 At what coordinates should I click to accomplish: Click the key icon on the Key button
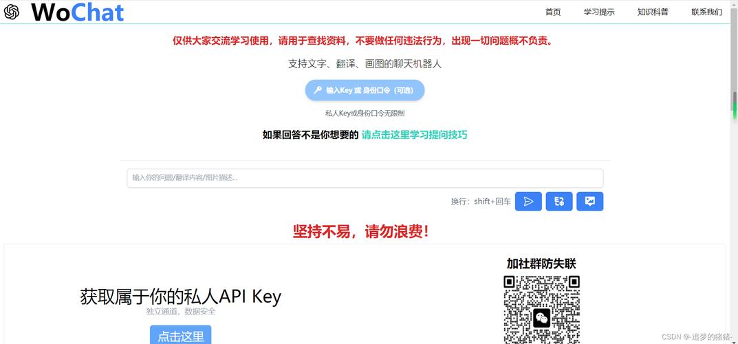click(318, 90)
